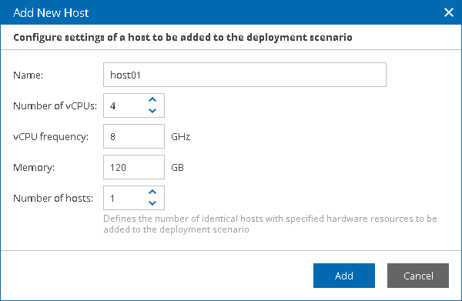462x301 pixels.
Task: Click the GB unit label
Action: click(x=177, y=168)
